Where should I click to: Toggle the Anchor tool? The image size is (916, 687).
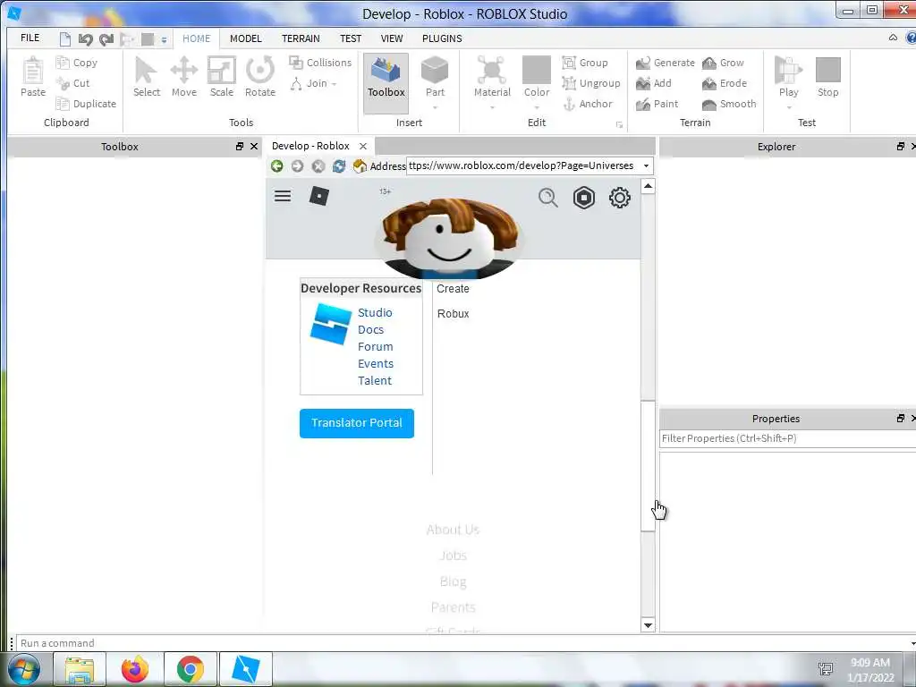588,104
